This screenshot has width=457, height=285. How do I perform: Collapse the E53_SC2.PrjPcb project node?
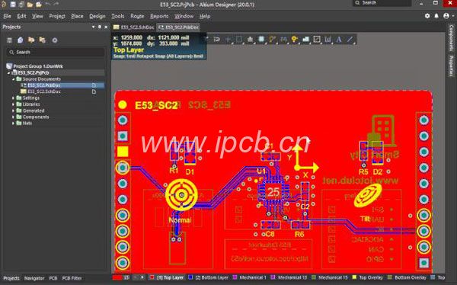click(8, 72)
